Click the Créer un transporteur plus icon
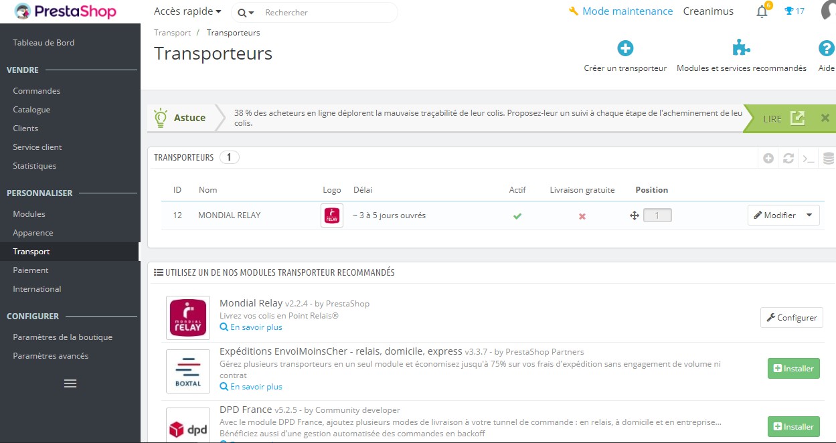The height and width of the screenshot is (443, 836). pyautogui.click(x=625, y=48)
